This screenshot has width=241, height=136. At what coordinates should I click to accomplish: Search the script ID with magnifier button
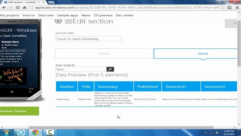pyautogui.click(x=110, y=69)
